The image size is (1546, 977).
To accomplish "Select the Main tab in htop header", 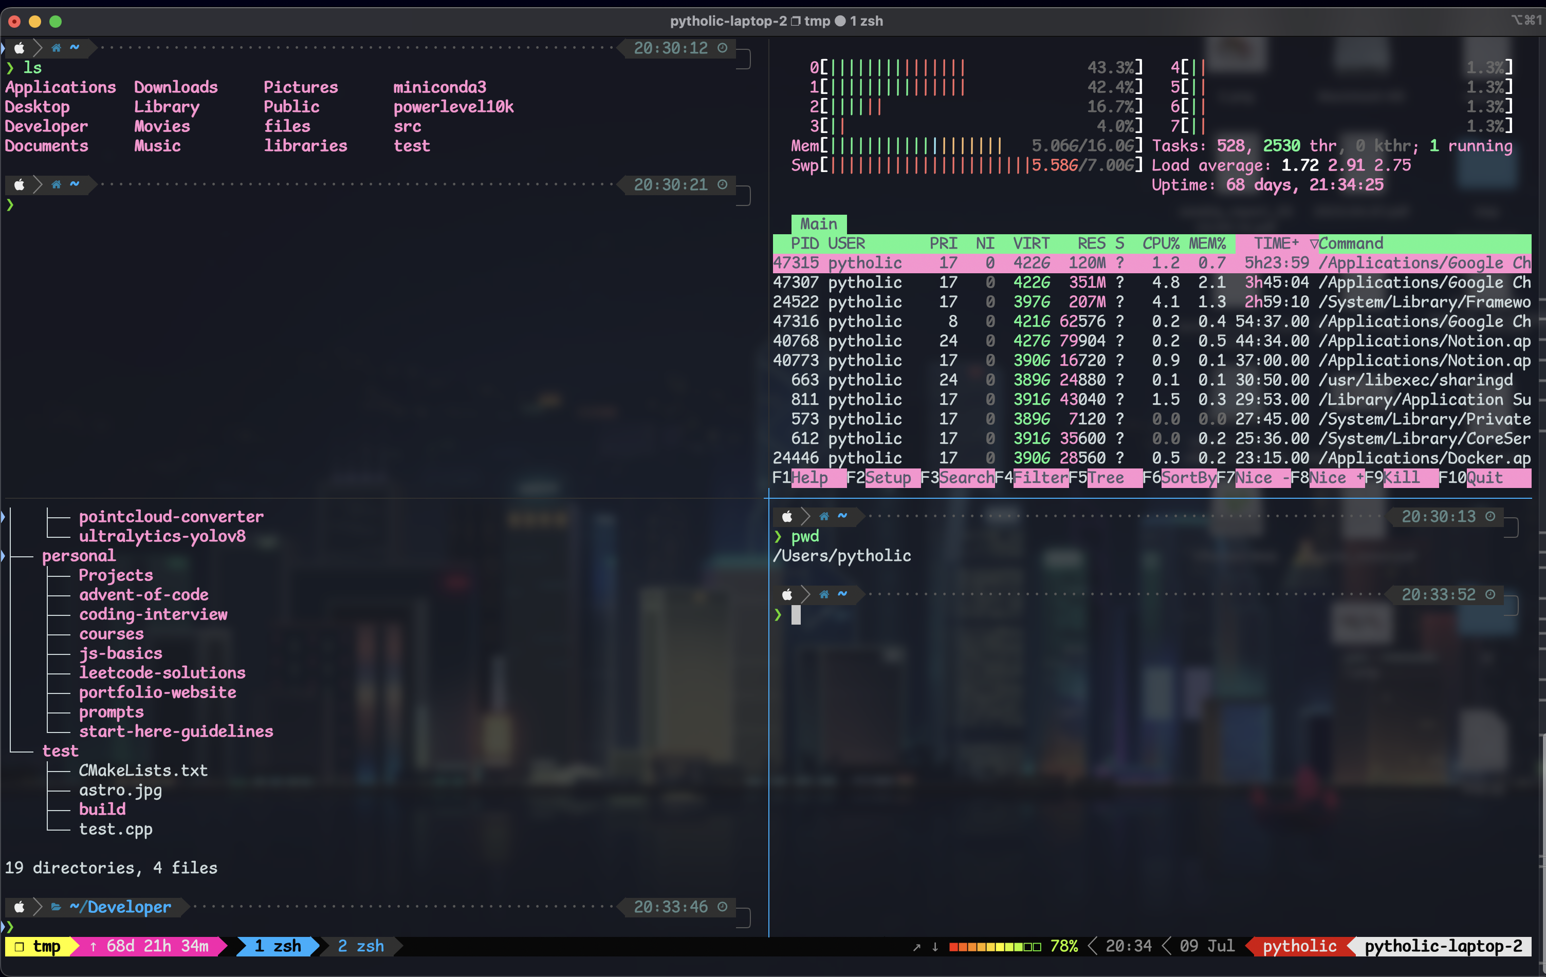I will 819,224.
